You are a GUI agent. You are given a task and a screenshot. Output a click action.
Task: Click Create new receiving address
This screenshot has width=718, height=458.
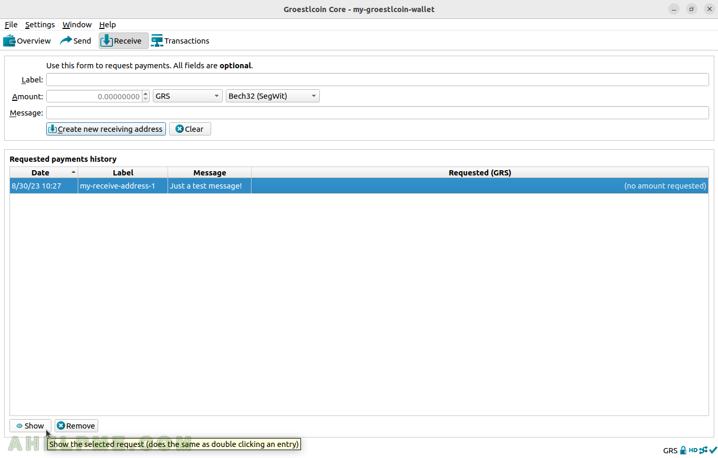106,129
